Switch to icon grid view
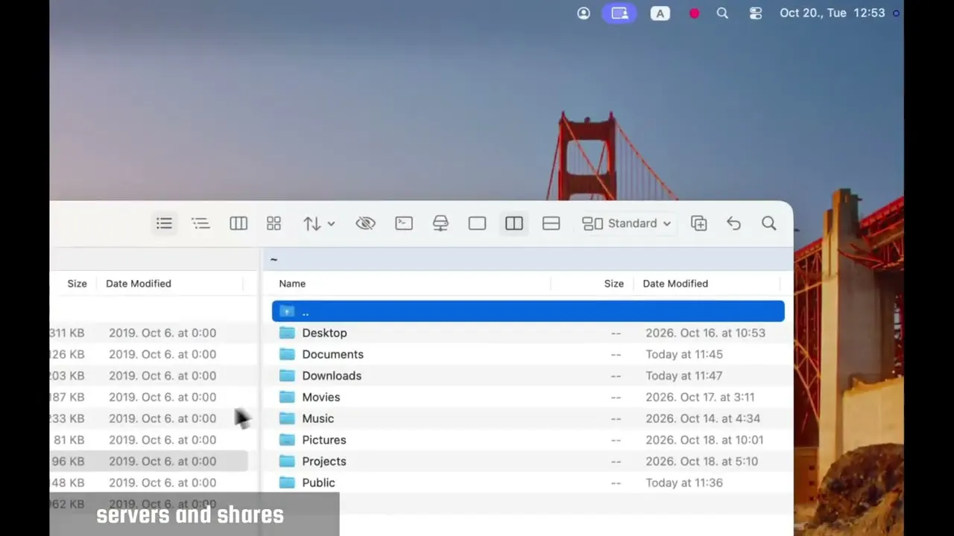The height and width of the screenshot is (536, 954). 274,223
